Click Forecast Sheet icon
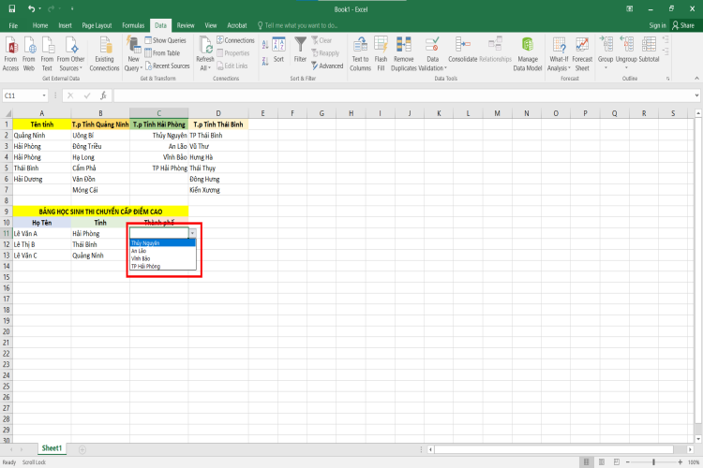 [x=582, y=53]
